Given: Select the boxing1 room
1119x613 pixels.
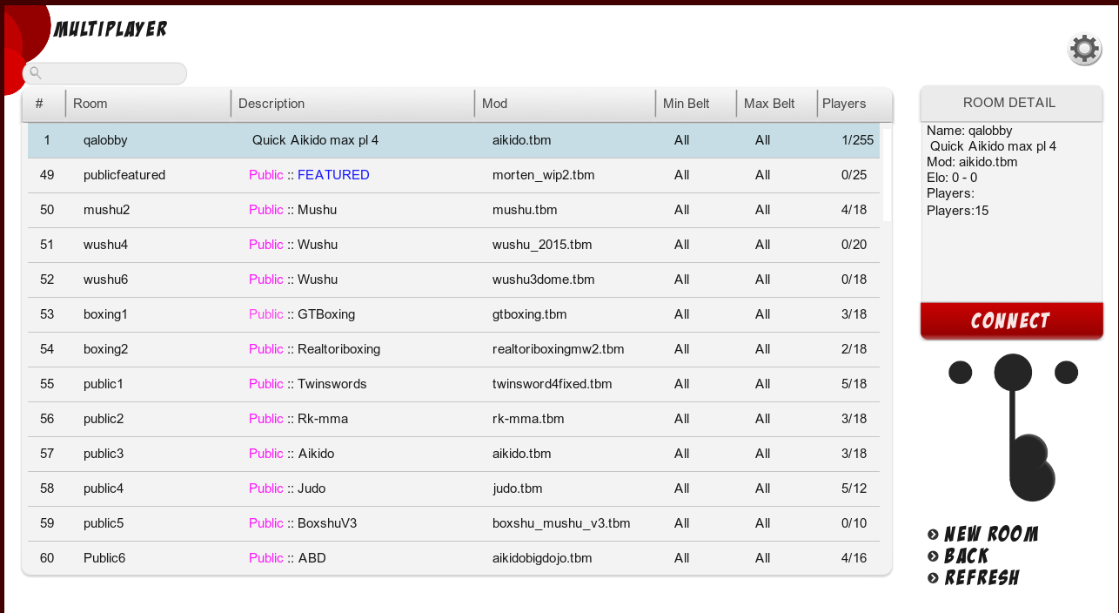Looking at the screenshot, I should [453, 314].
